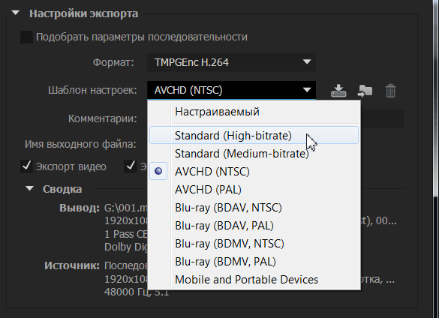The width and height of the screenshot is (439, 318).
Task: Select the 'AVCHD (NTSC)' preset entry
Action: [x=254, y=171]
